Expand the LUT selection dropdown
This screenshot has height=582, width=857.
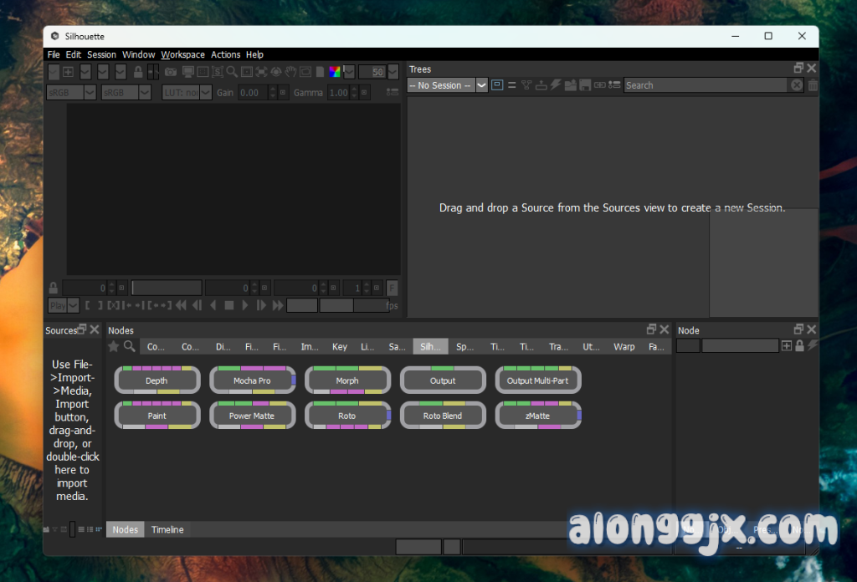coord(206,93)
